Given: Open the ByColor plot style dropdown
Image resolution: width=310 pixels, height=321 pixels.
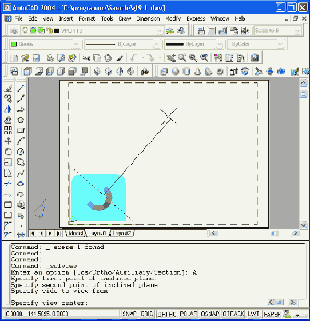Looking at the screenshot, I should (280, 45).
